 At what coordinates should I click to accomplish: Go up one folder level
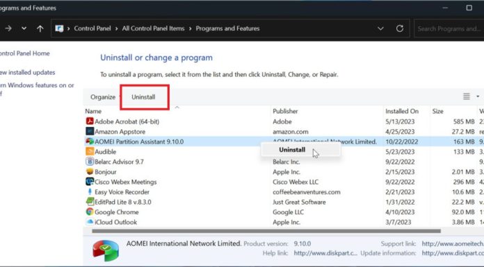tap(40, 28)
